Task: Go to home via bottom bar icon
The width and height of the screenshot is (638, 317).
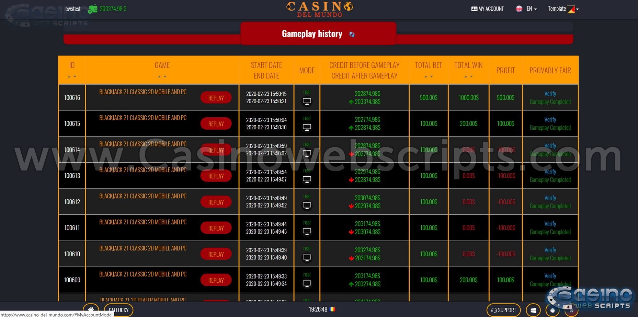Action: (91, 310)
